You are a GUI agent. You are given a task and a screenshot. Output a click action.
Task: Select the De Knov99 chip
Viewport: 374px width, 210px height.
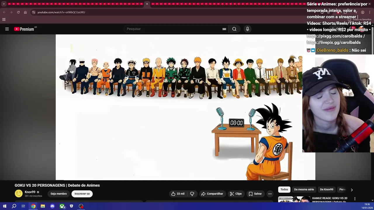327,190
